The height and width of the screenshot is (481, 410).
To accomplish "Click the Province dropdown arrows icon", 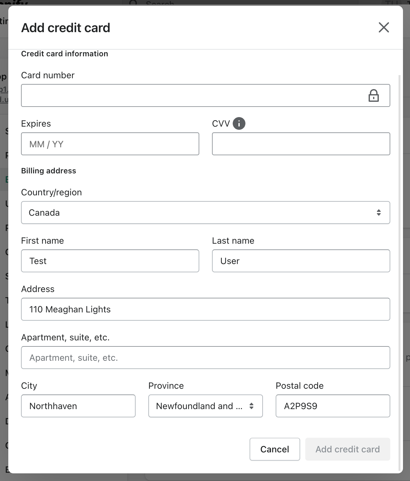I will (251, 406).
